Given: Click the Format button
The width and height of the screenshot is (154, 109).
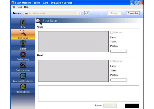Looking at the screenshot, I should point(114,13).
